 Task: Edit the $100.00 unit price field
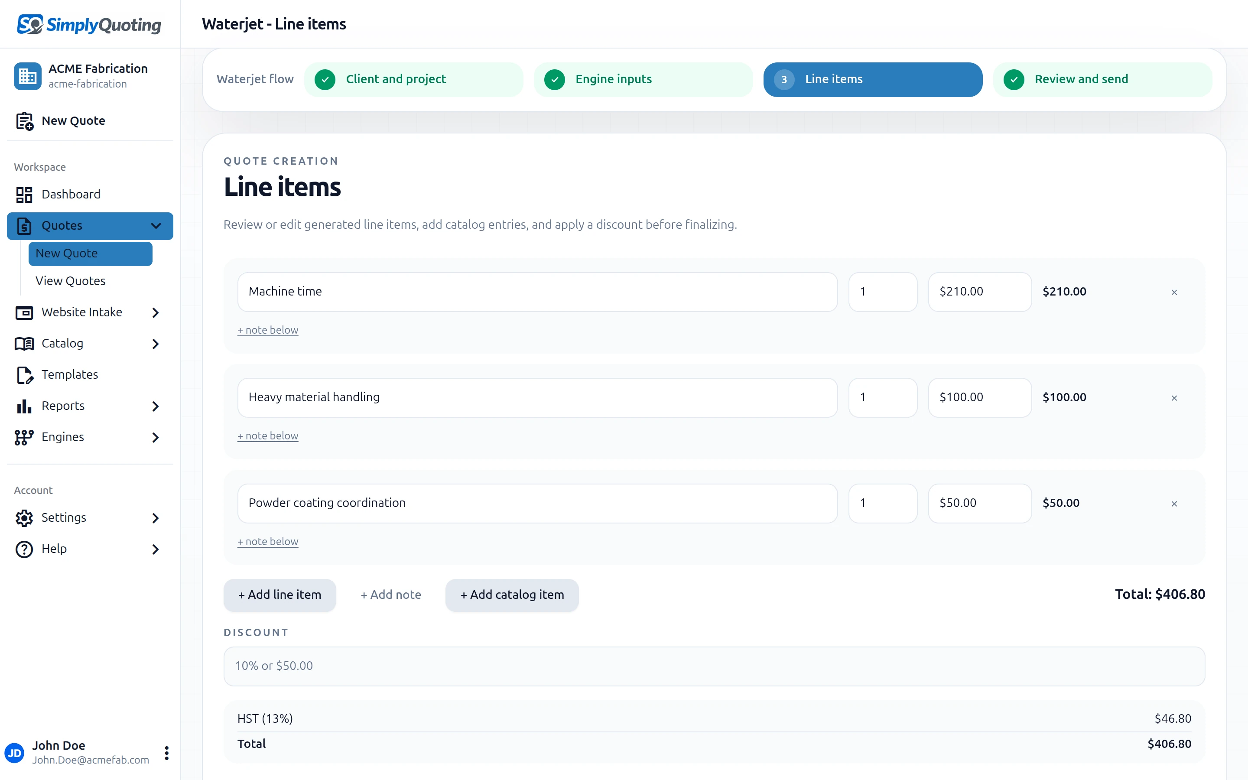point(980,398)
